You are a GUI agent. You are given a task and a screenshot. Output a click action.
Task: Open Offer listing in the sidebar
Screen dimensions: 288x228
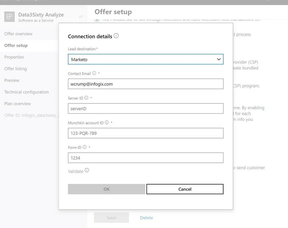[x=16, y=69]
